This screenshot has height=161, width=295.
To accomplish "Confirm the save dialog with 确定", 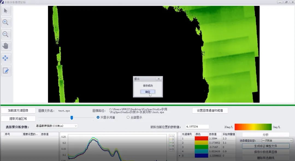I will point(147,92).
